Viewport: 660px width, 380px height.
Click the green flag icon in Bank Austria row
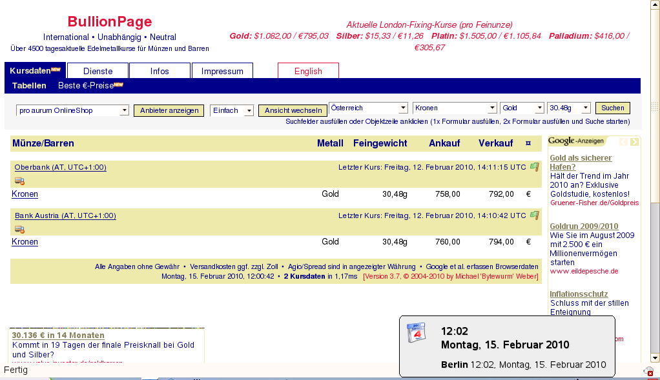point(534,215)
